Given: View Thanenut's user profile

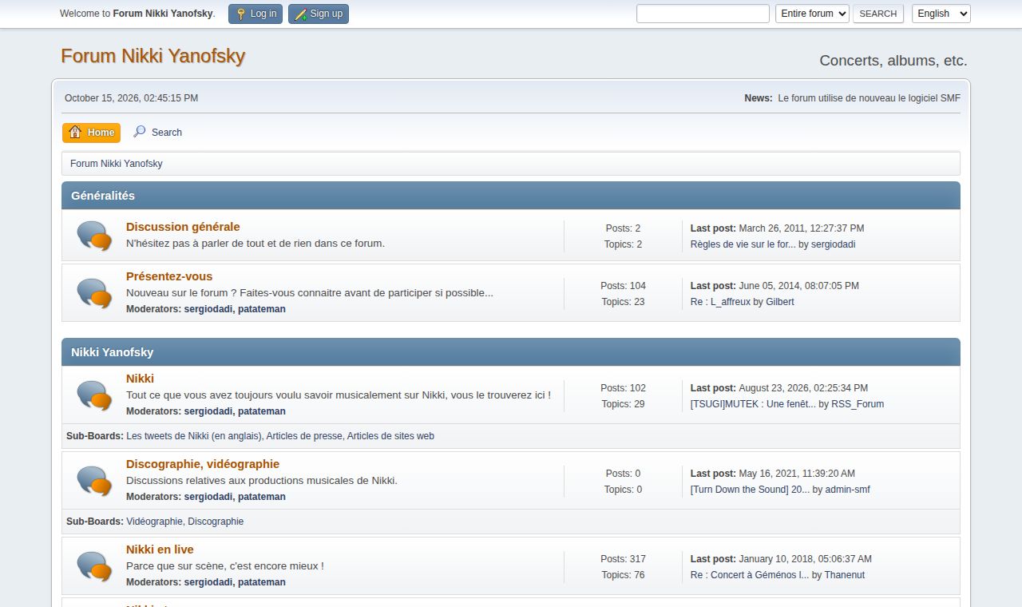Looking at the screenshot, I should click(845, 575).
